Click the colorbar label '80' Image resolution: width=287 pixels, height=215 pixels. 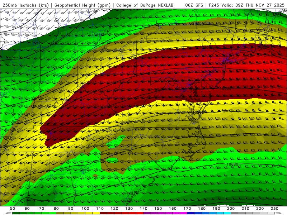tap(56, 209)
